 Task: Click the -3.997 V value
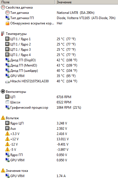tap(63, 150)
